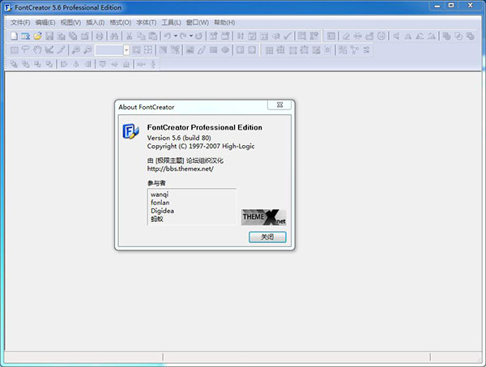Select the measure ruler tool icon
The height and width of the screenshot is (367, 486).
pyautogui.click(x=49, y=50)
